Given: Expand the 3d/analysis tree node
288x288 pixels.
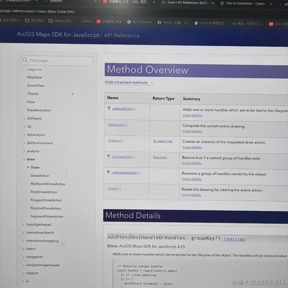Looking at the screenshot, I should coord(24,135).
